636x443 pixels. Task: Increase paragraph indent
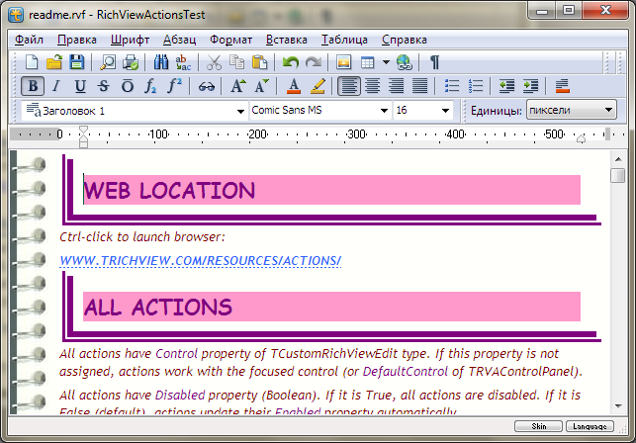[x=531, y=86]
